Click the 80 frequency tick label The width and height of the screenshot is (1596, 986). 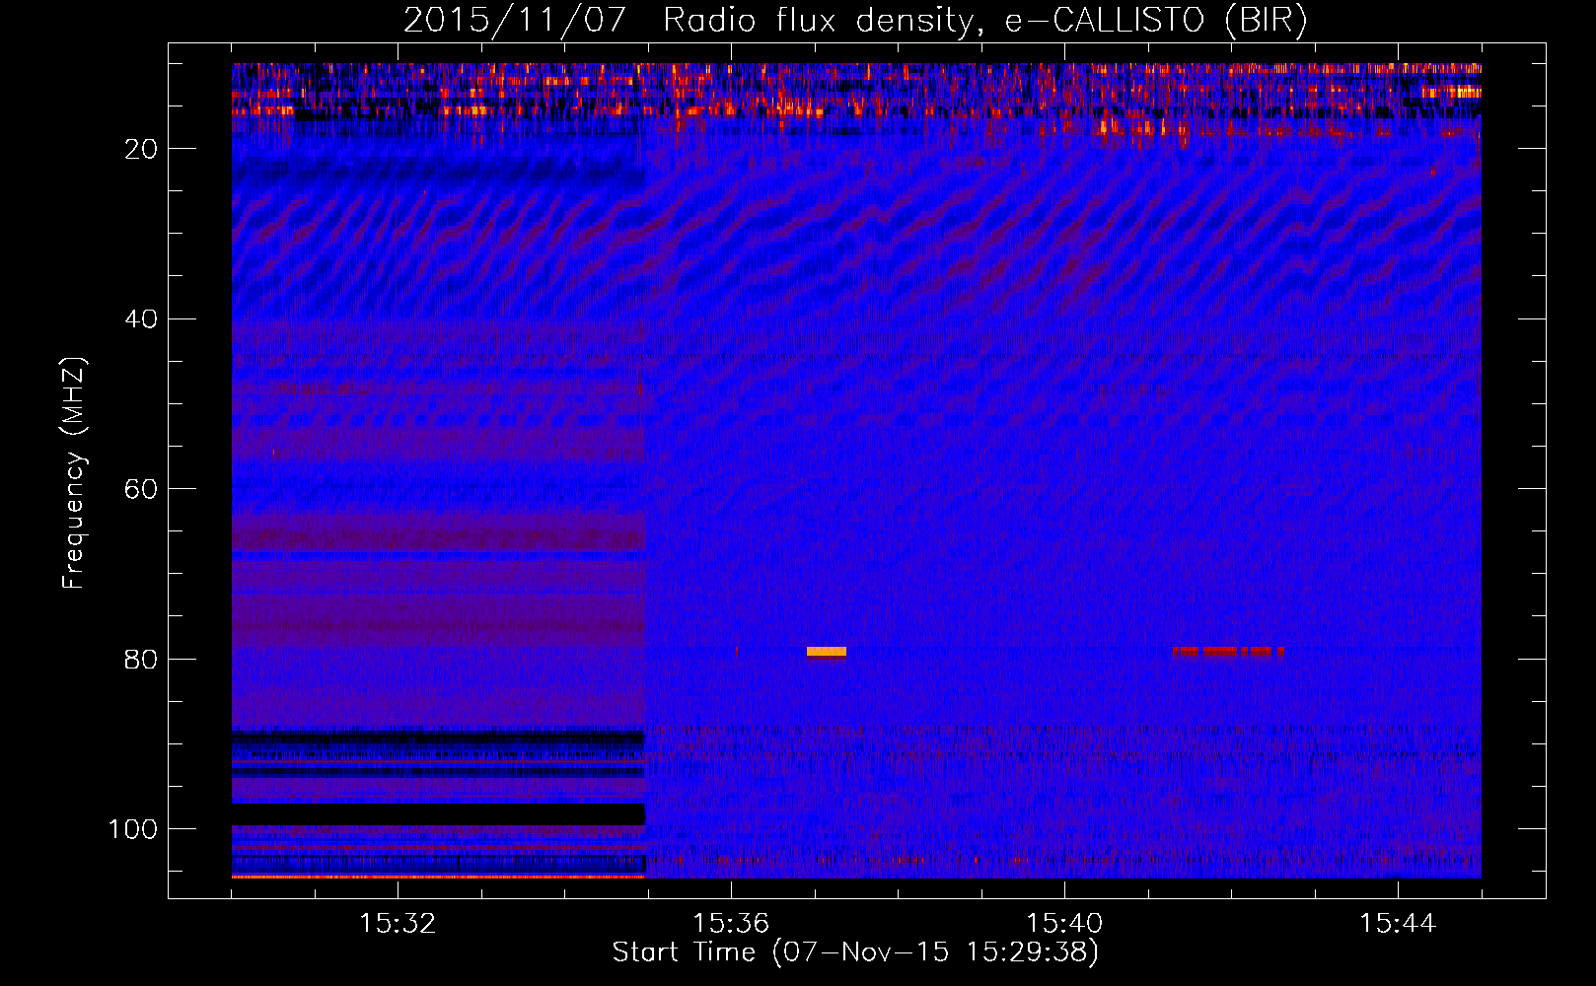(141, 660)
